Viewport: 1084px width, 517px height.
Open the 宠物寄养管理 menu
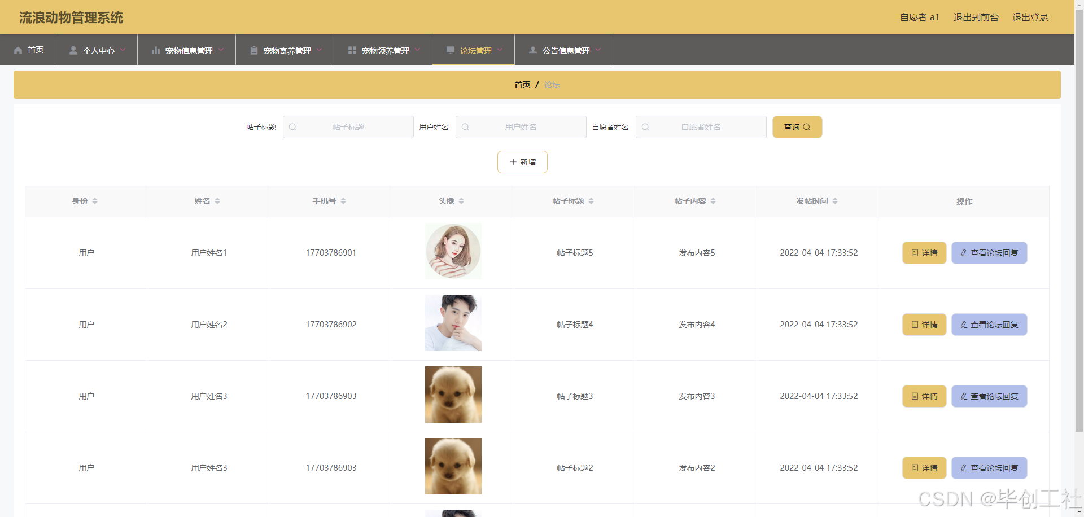(x=285, y=50)
